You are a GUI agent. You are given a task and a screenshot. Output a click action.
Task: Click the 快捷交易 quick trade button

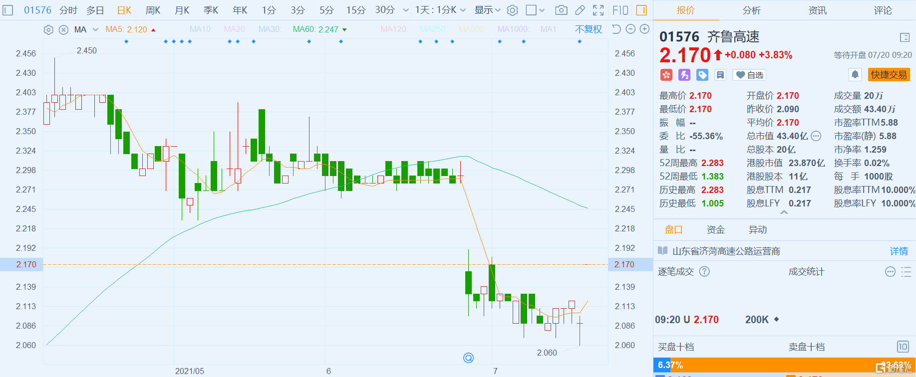click(x=889, y=75)
